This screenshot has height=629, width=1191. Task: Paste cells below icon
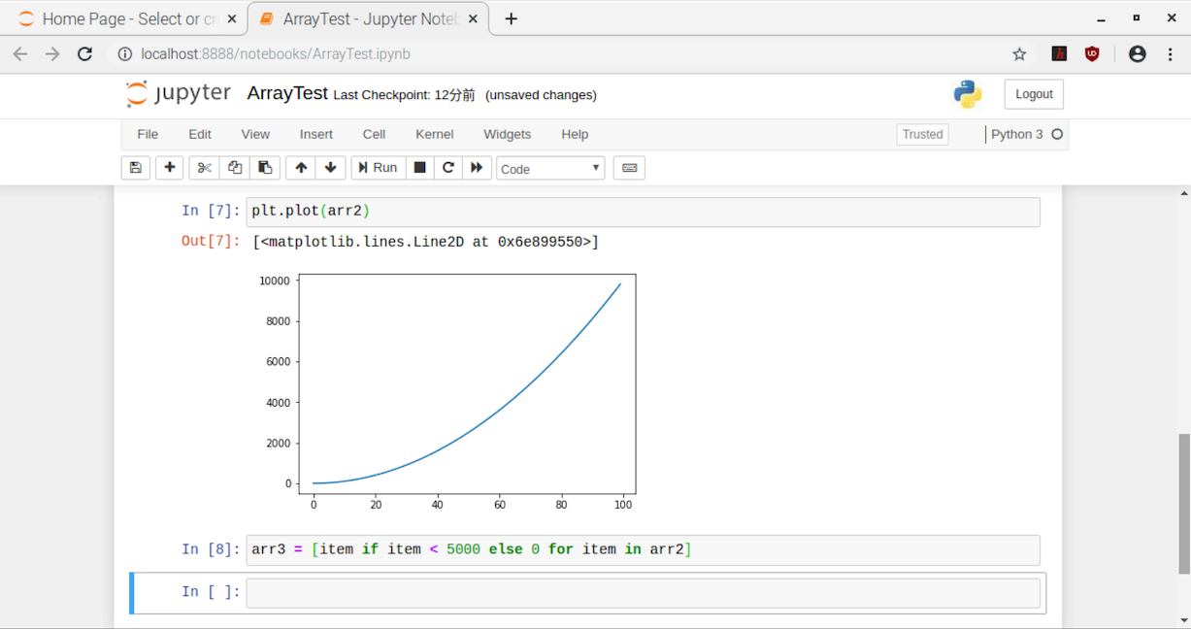(x=264, y=168)
